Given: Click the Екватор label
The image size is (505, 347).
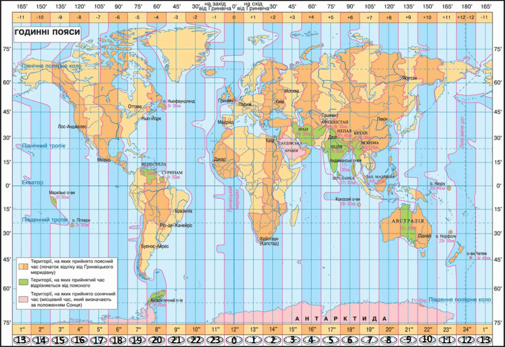Looking at the screenshot, I should (x=32, y=183).
